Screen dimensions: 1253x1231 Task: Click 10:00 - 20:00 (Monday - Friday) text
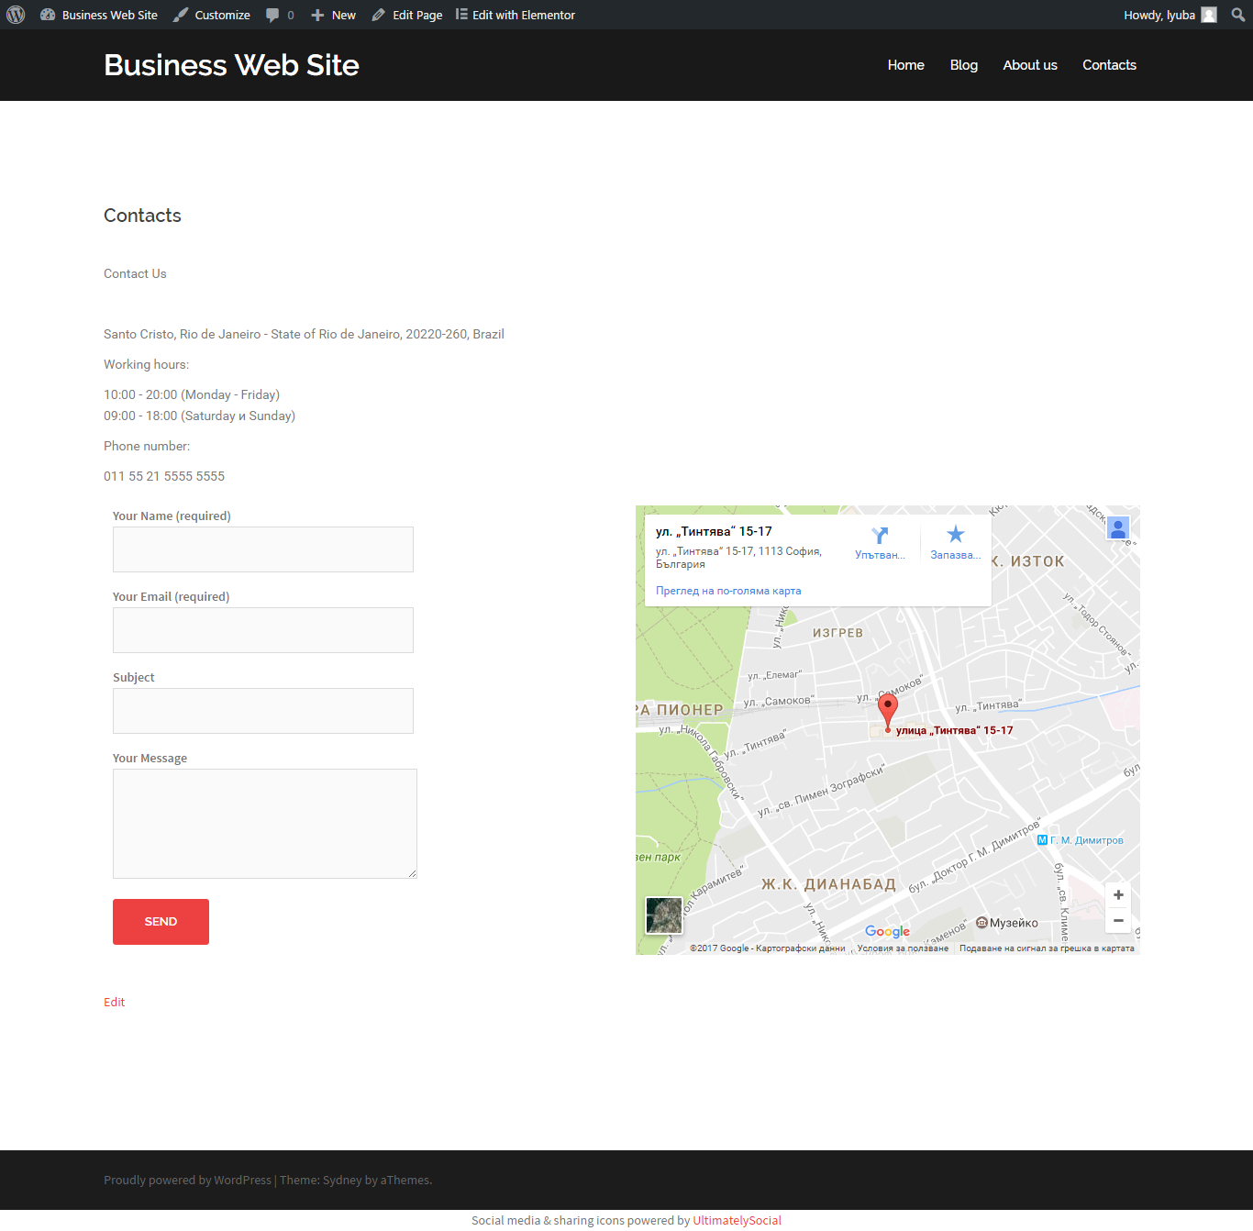pyautogui.click(x=192, y=394)
